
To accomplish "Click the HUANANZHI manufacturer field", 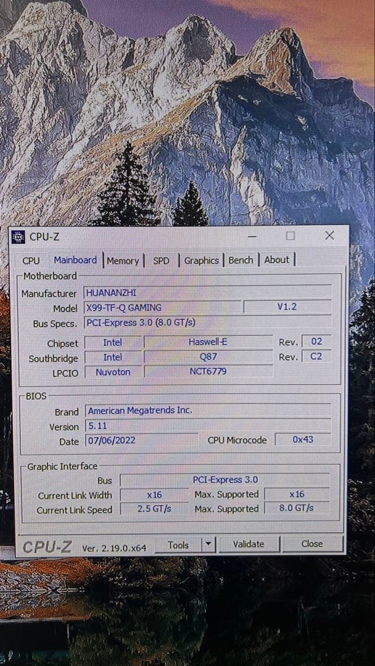I will pyautogui.click(x=208, y=292).
